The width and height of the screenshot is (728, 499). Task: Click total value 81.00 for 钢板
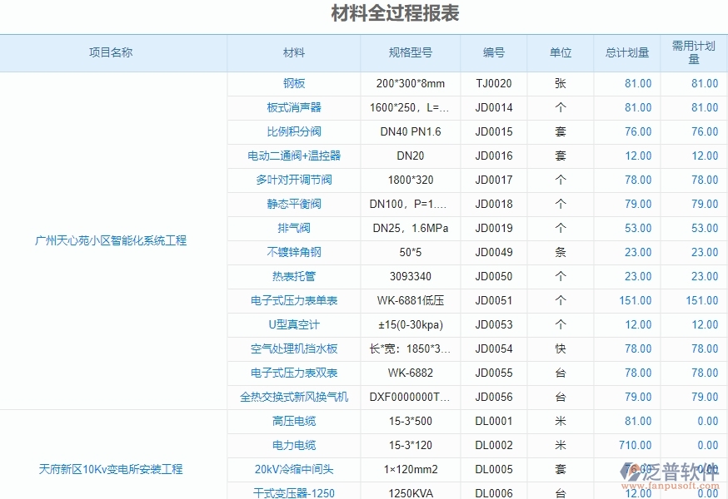(x=640, y=83)
